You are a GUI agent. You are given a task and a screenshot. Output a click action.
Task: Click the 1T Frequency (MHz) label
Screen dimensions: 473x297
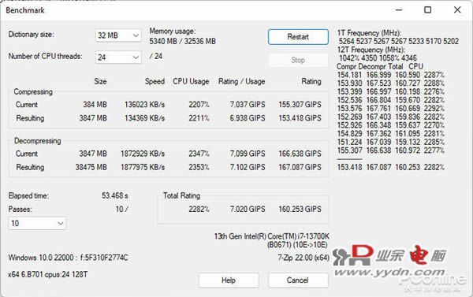tap(369, 33)
